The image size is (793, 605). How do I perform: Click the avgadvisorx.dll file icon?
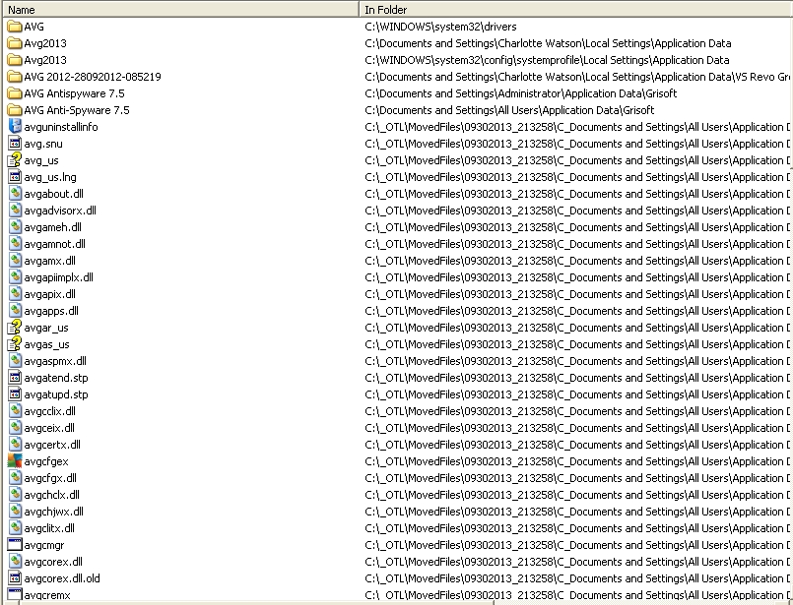click(x=15, y=210)
